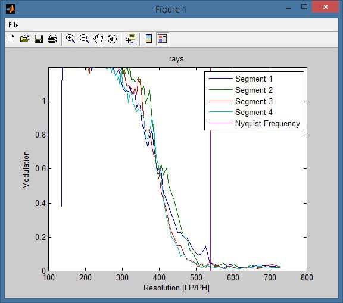Select the Zoom Out magnifier tool
343x303 pixels.
(x=84, y=39)
